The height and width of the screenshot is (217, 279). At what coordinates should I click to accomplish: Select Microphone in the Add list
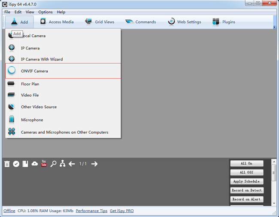[x=32, y=120]
